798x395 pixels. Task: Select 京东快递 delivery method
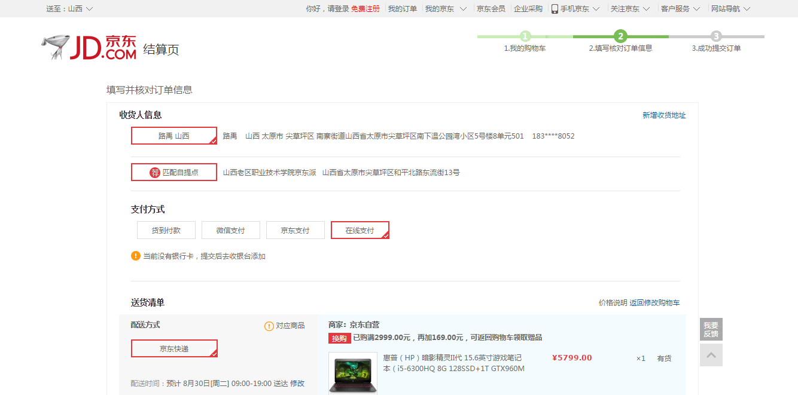coord(174,348)
